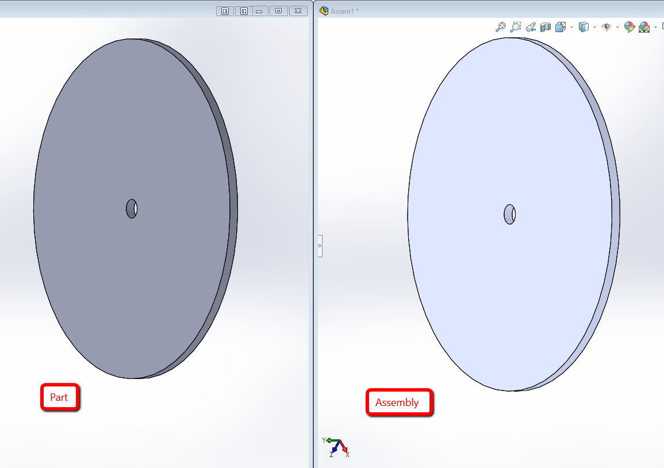Click the Tile Left button in part window
This screenshot has width=664, height=468.
pos(225,11)
